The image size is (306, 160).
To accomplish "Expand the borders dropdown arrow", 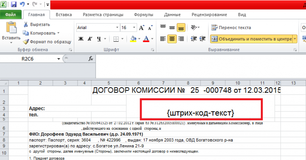I will [x=122, y=39].
